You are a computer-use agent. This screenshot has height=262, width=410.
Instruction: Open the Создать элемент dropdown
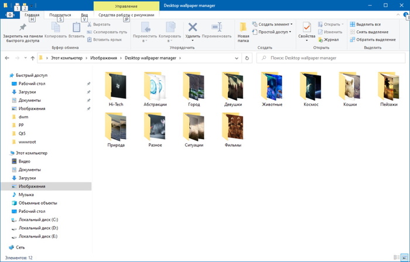(x=272, y=24)
